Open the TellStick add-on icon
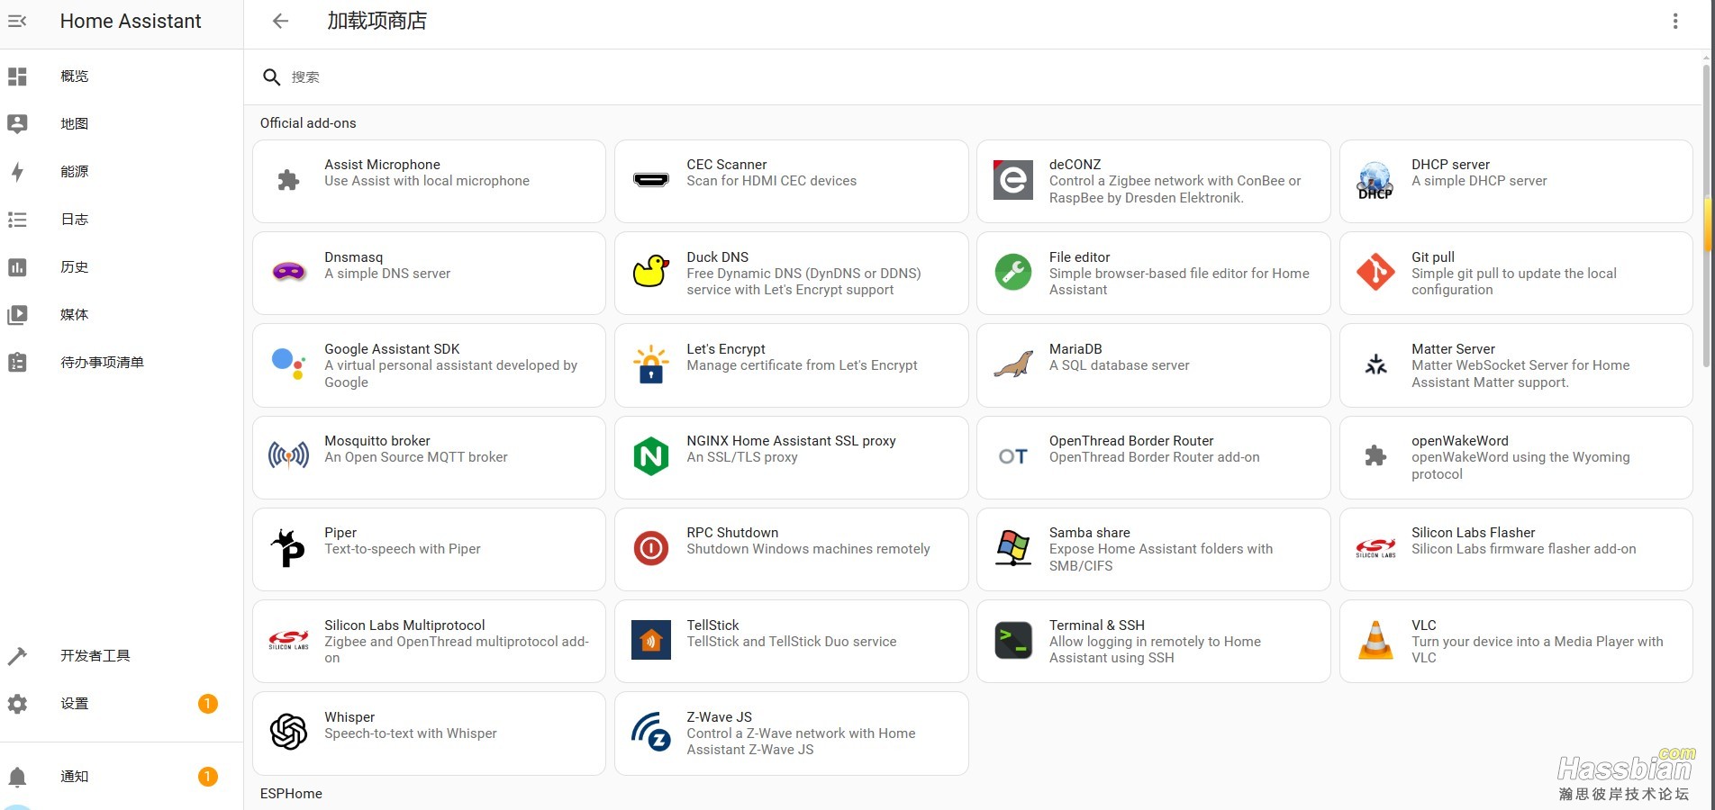The height and width of the screenshot is (810, 1715). pyautogui.click(x=650, y=640)
